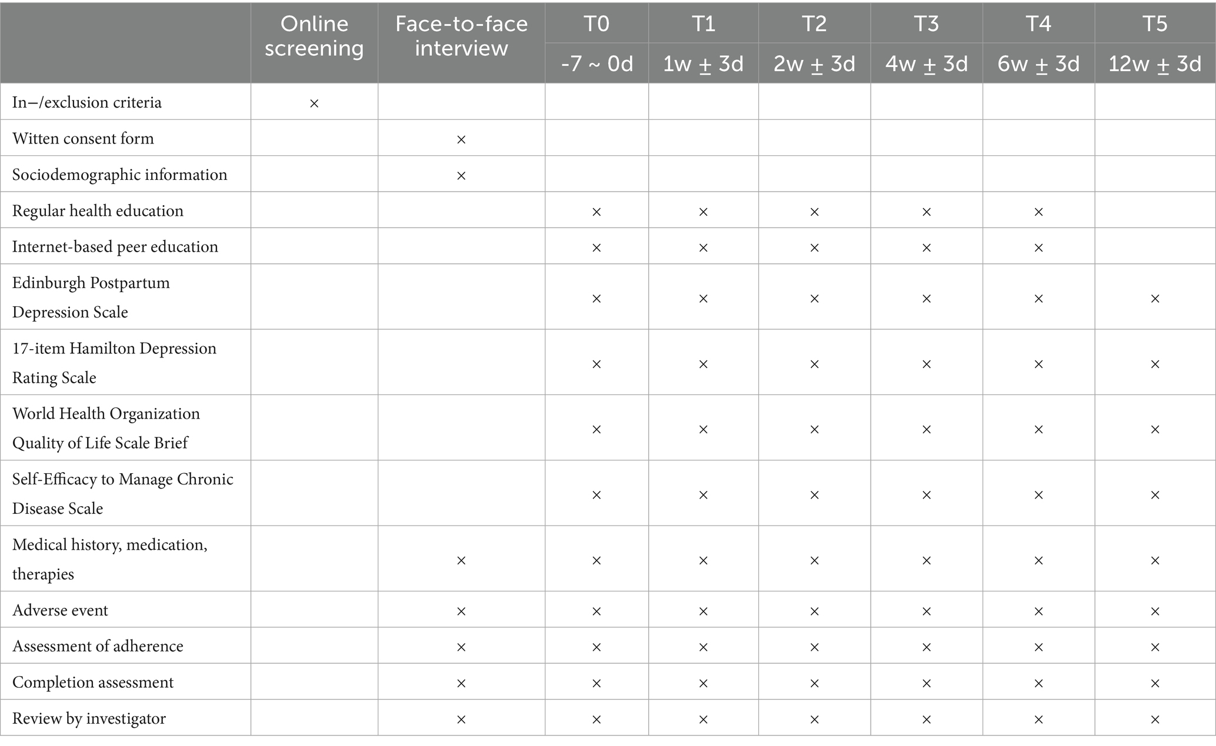This screenshot has height=746, width=1216.
Task: Click Medical history × under Face-to-face interview
Action: pyautogui.click(x=461, y=561)
